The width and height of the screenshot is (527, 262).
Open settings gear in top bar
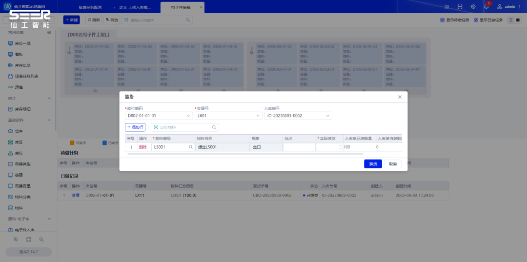pos(473,7)
